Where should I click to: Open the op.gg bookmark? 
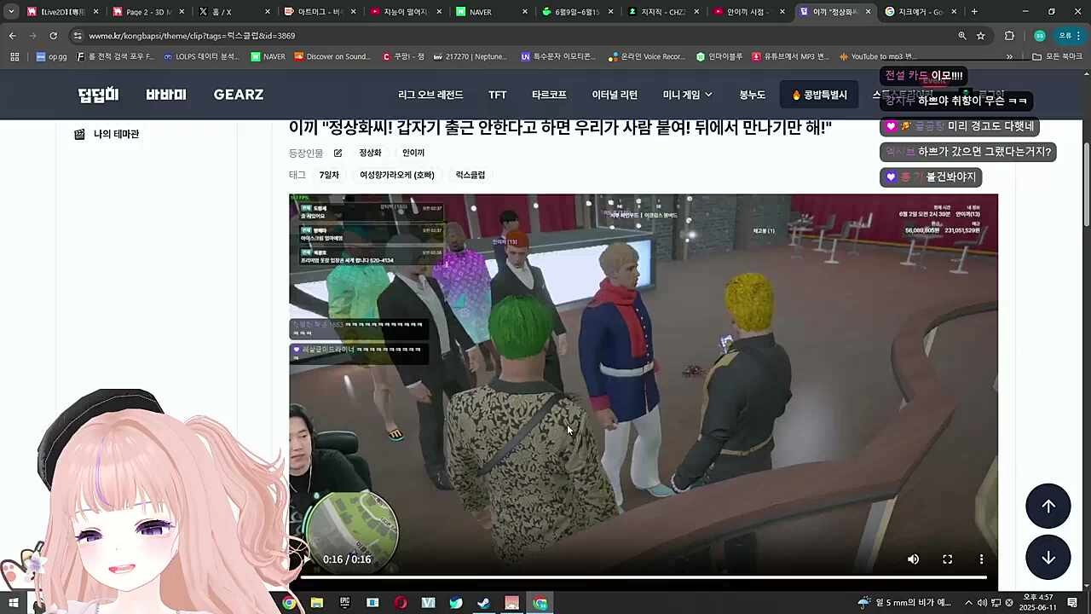click(51, 56)
